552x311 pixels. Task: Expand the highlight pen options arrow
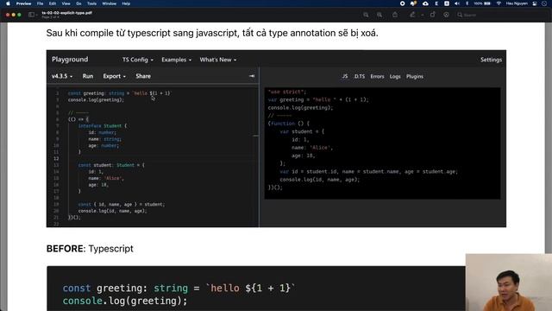(x=422, y=16)
